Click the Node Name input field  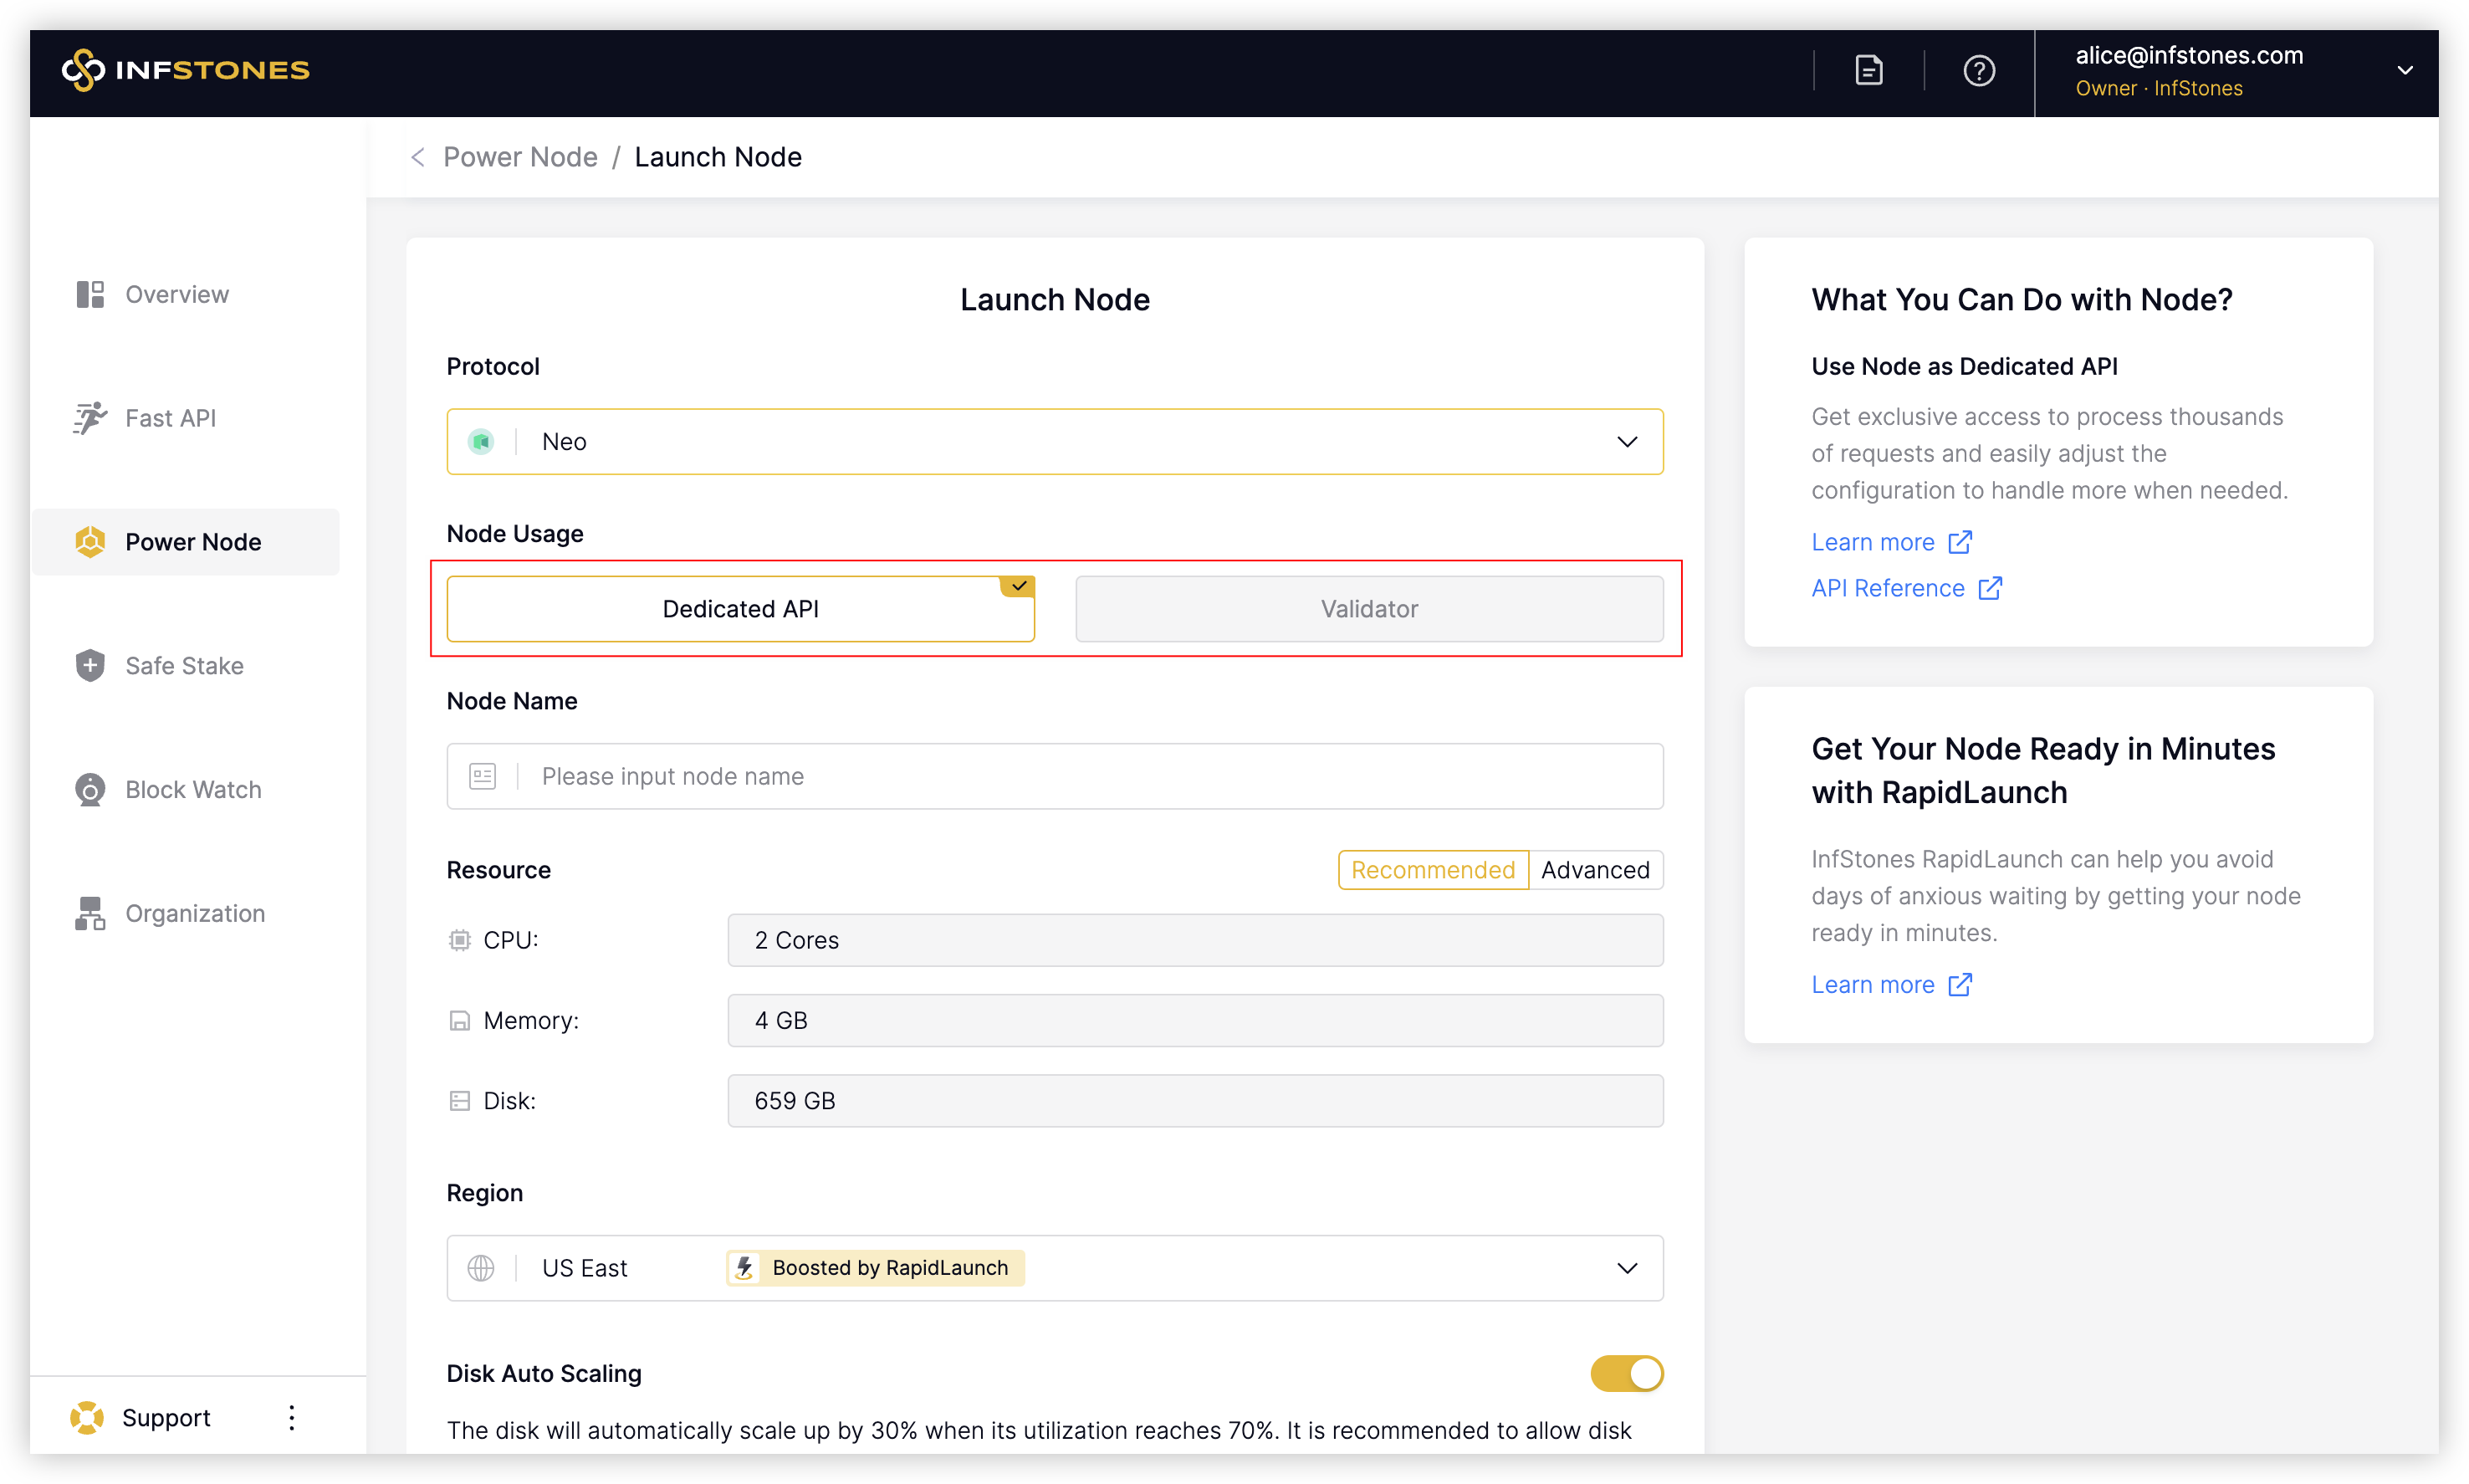1090,776
